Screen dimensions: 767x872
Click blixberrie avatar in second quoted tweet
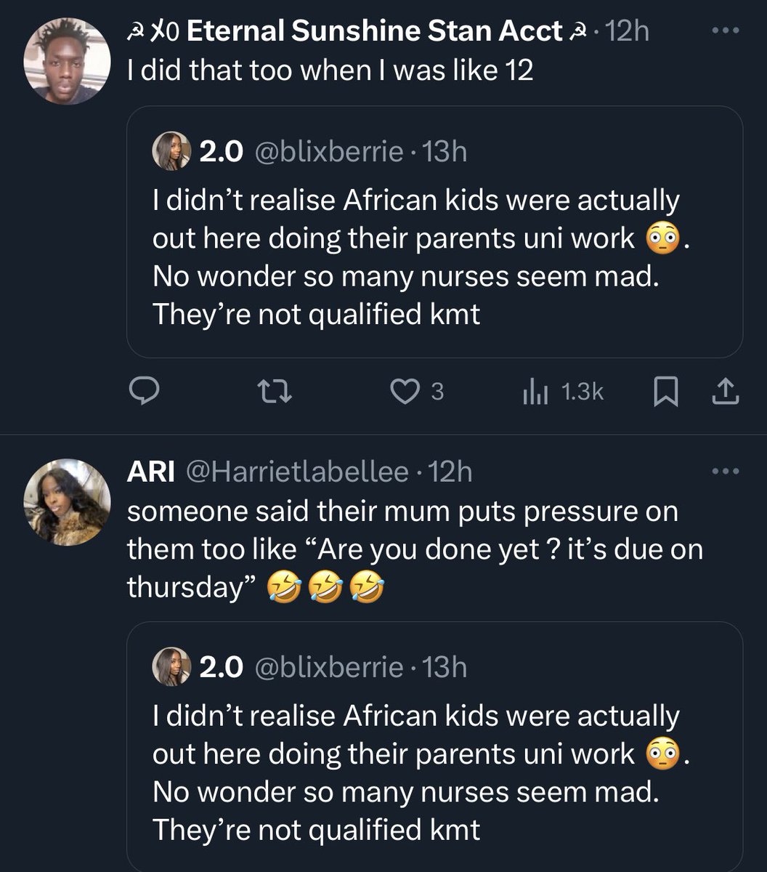point(171,666)
